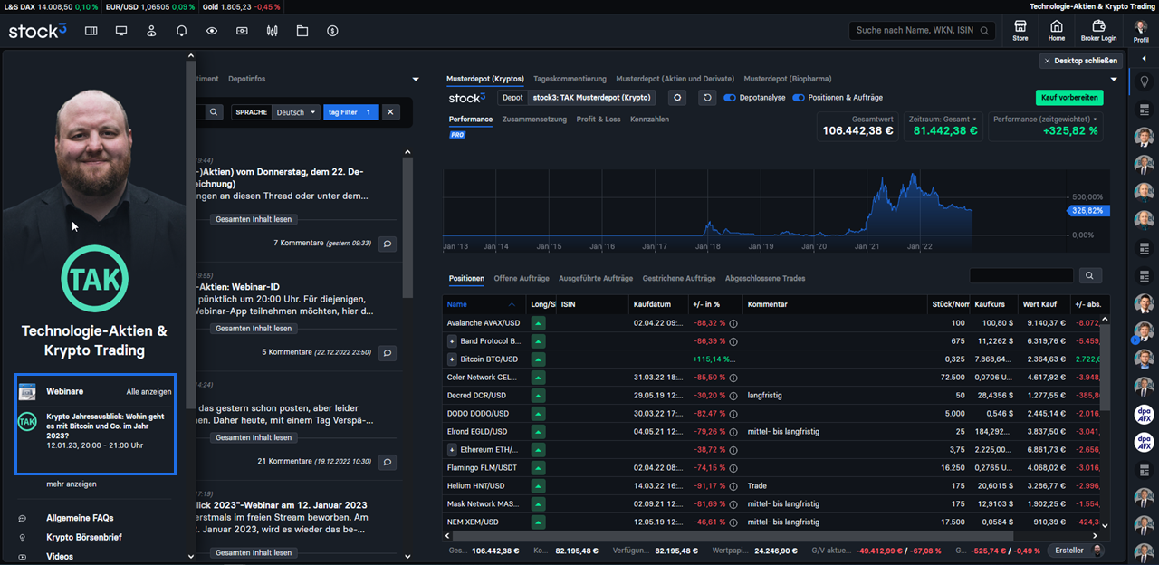
Task: Click the info icon in the Avalanche AVAX/USD row
Action: [733, 323]
